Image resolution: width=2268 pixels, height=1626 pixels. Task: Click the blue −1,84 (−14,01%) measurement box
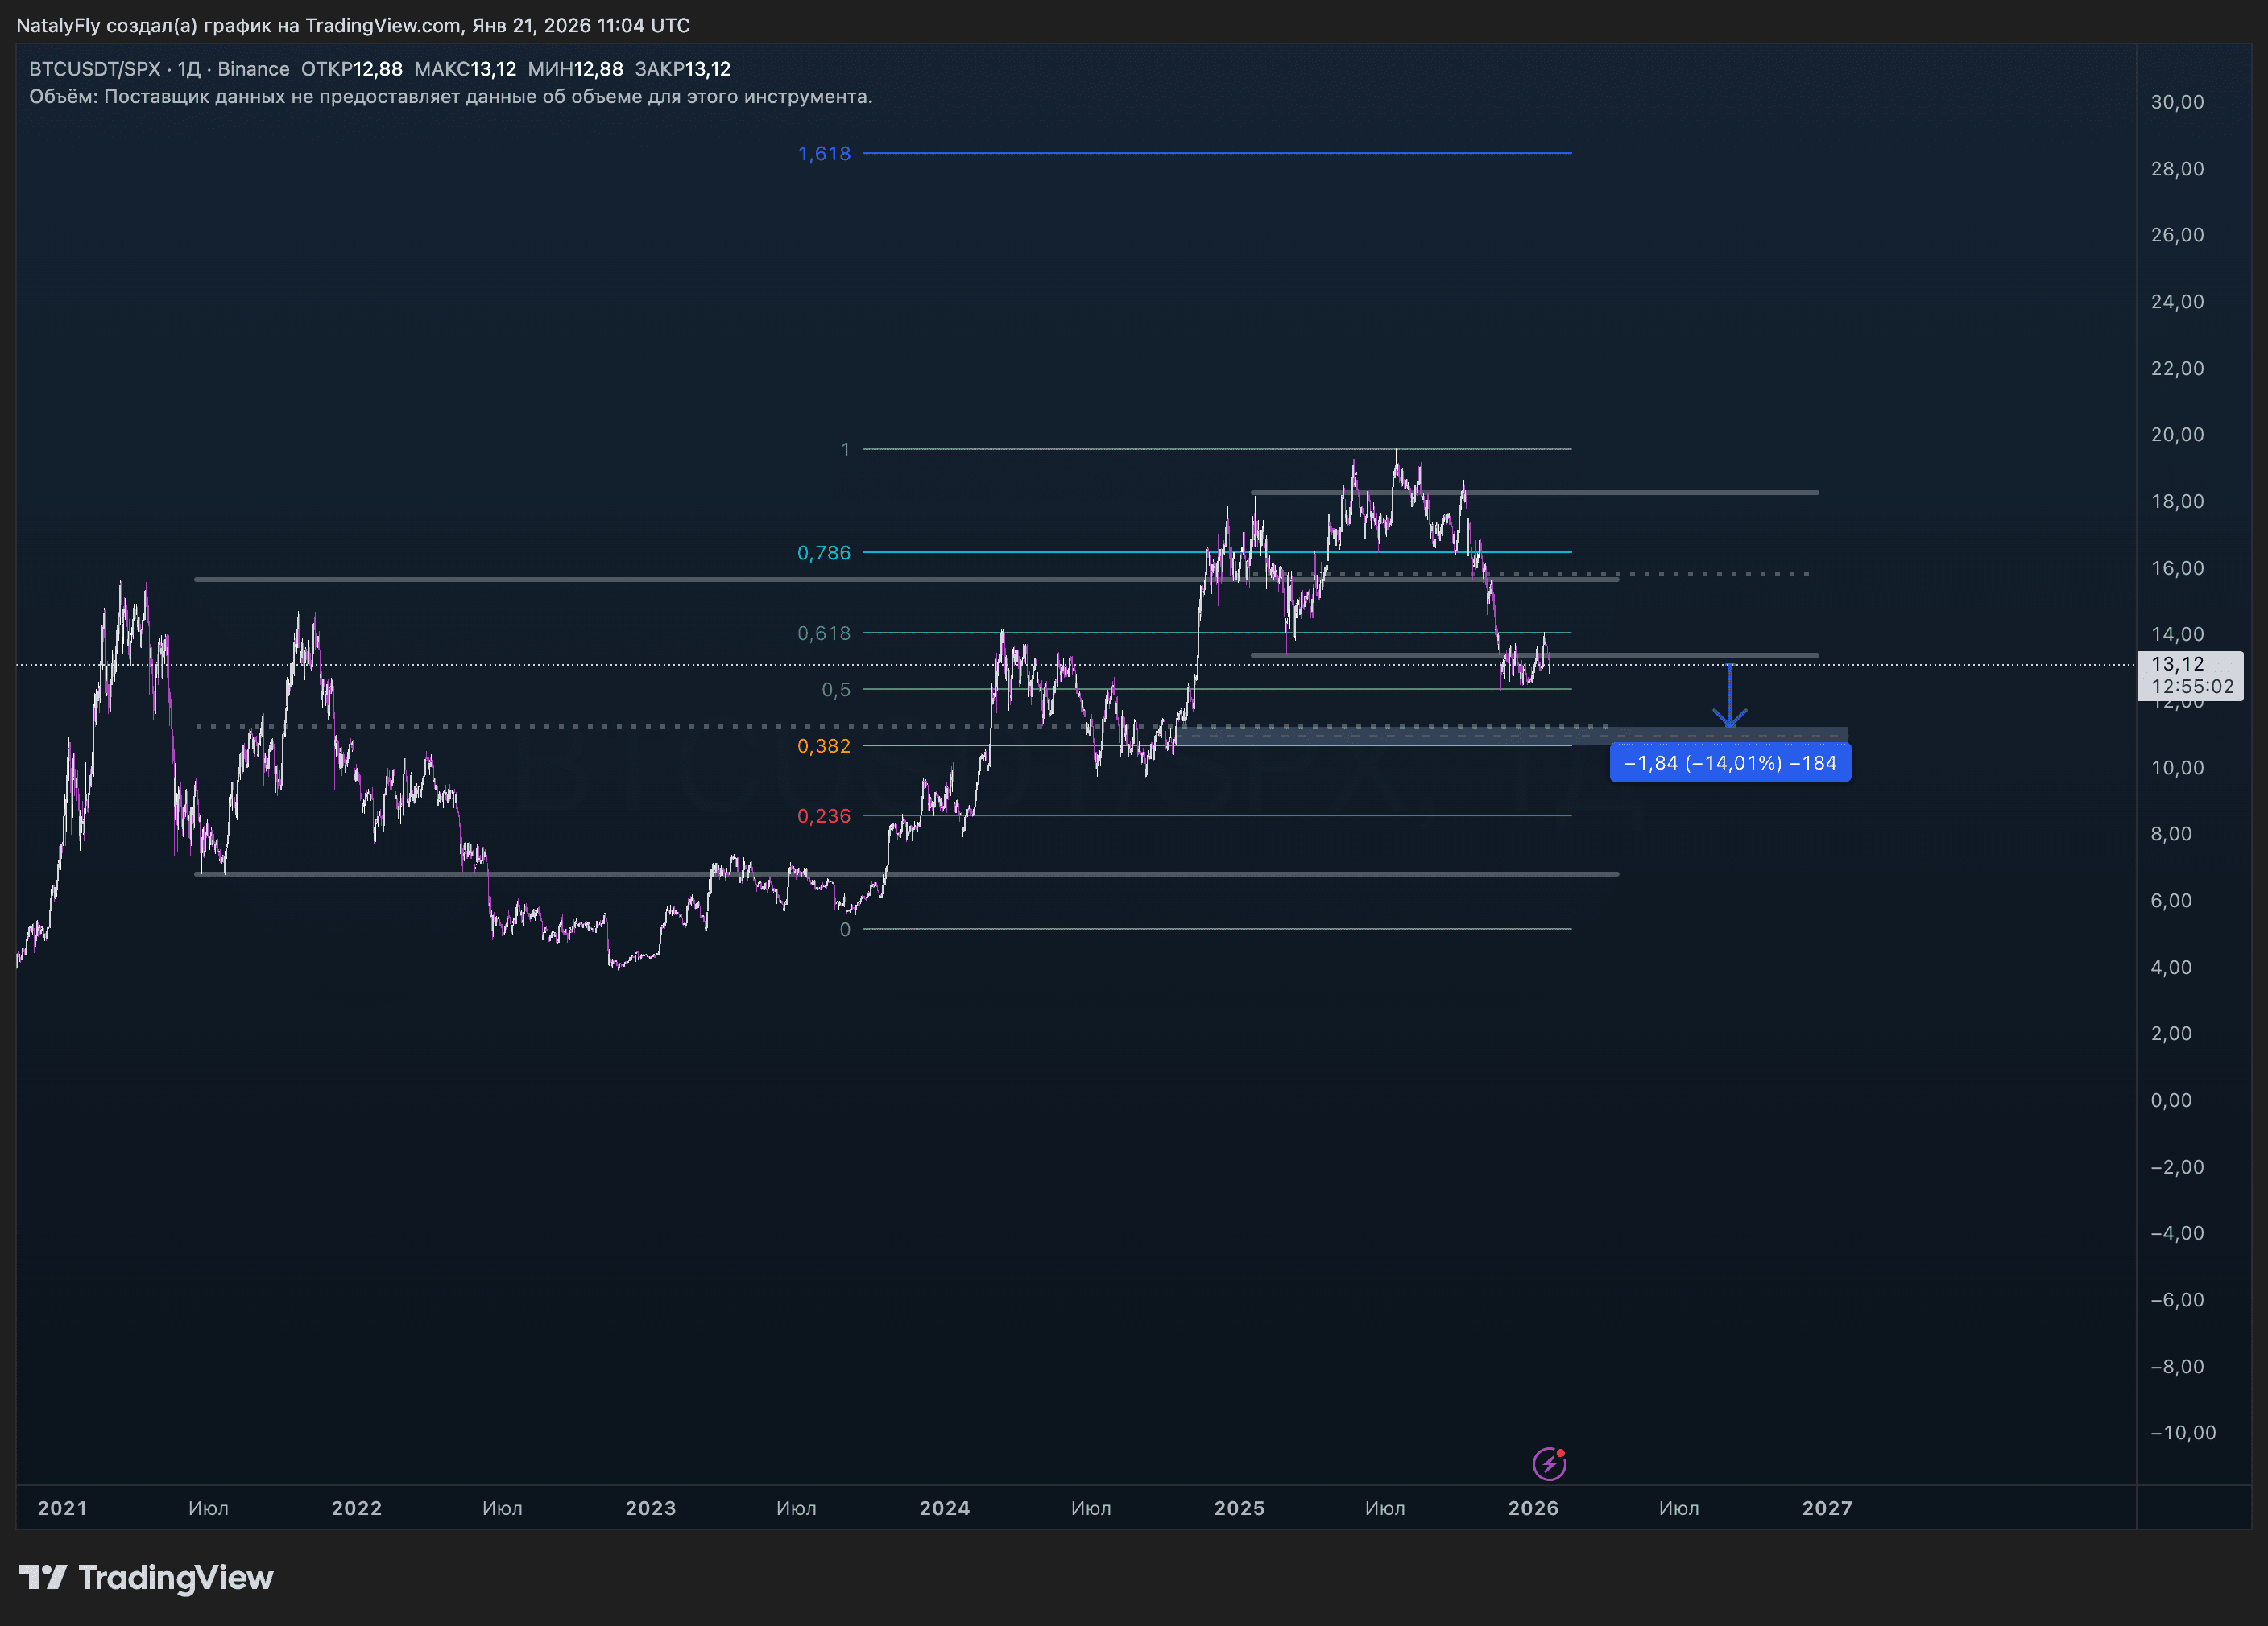coord(1729,764)
